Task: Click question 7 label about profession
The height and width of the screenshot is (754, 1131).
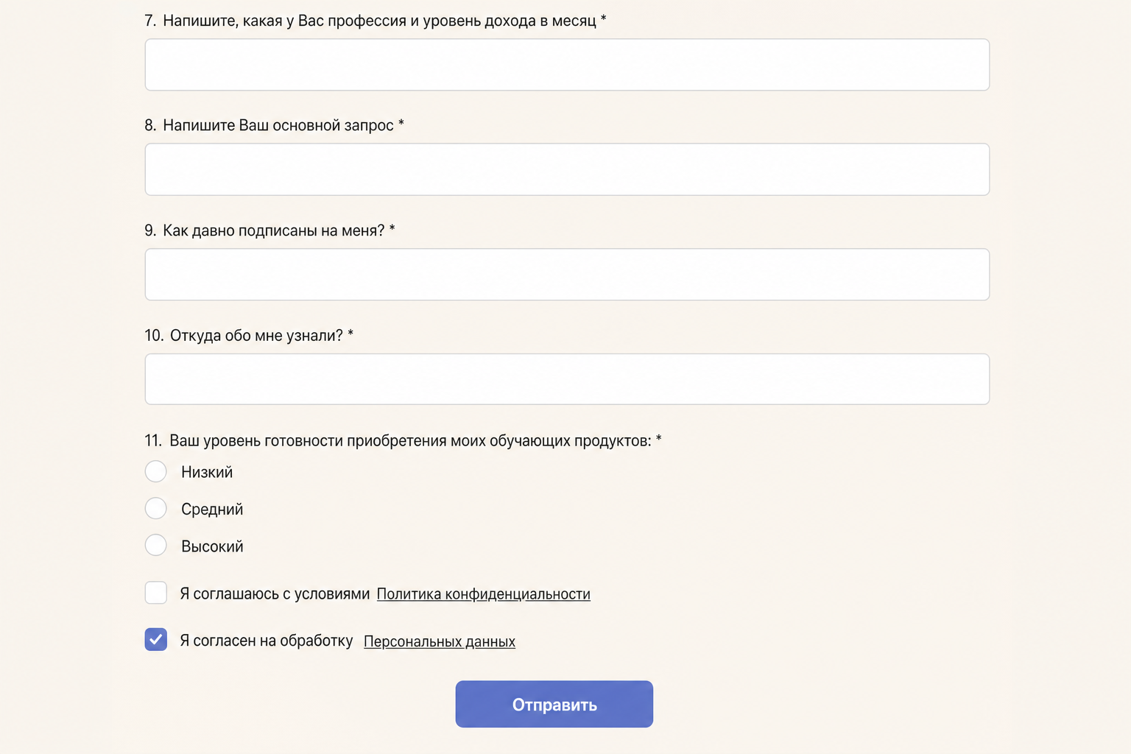Action: (x=376, y=21)
